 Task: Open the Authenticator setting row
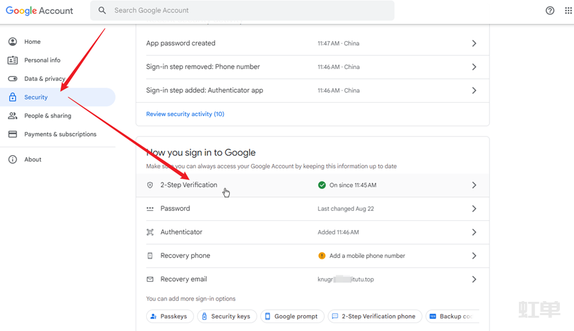pos(313,232)
